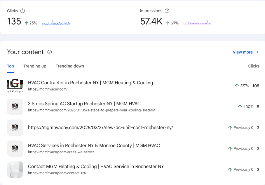Click the View more chevron arrow
Screen dimensions: 265x185
258,52
